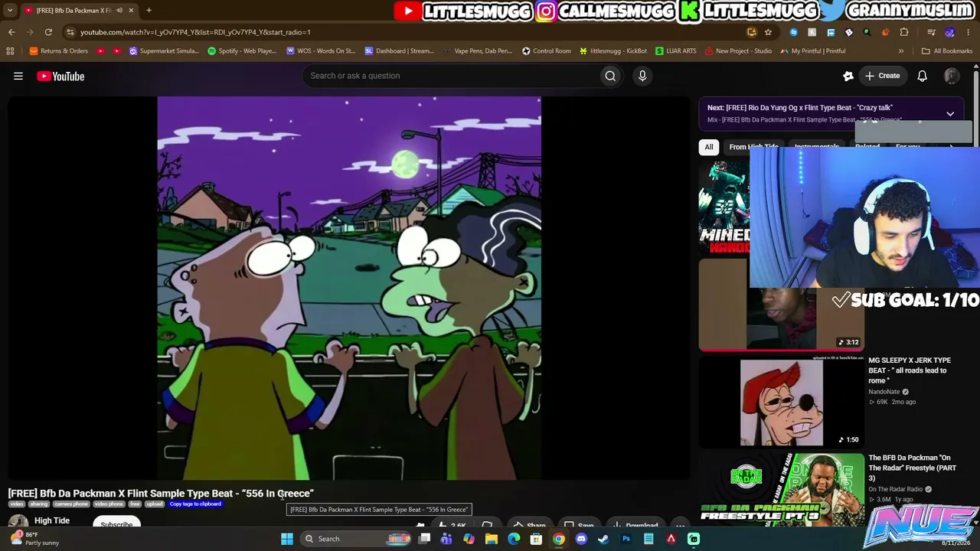The width and height of the screenshot is (980, 551).
Task: Mute the tab via its speaker icon
Action: coord(119,10)
